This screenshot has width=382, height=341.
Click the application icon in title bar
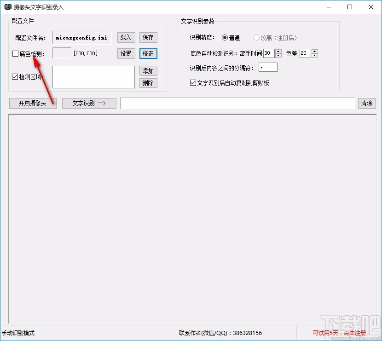click(8, 7)
